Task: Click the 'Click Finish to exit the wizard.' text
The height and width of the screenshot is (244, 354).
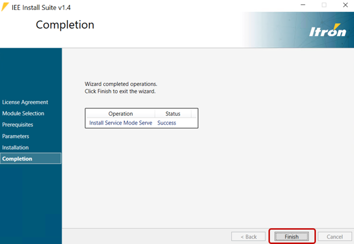Action: point(120,91)
